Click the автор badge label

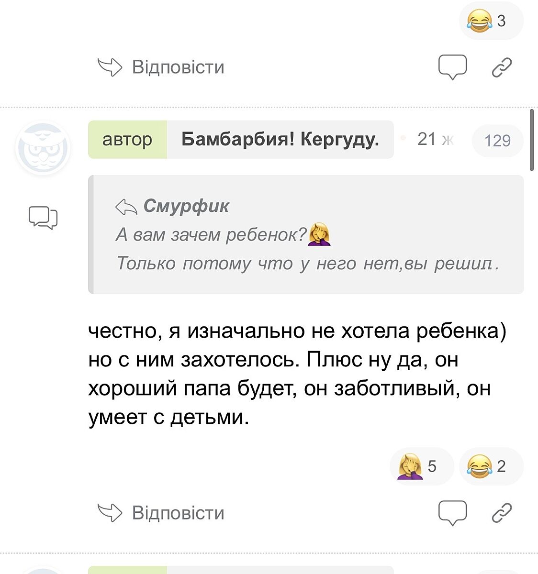(x=127, y=140)
